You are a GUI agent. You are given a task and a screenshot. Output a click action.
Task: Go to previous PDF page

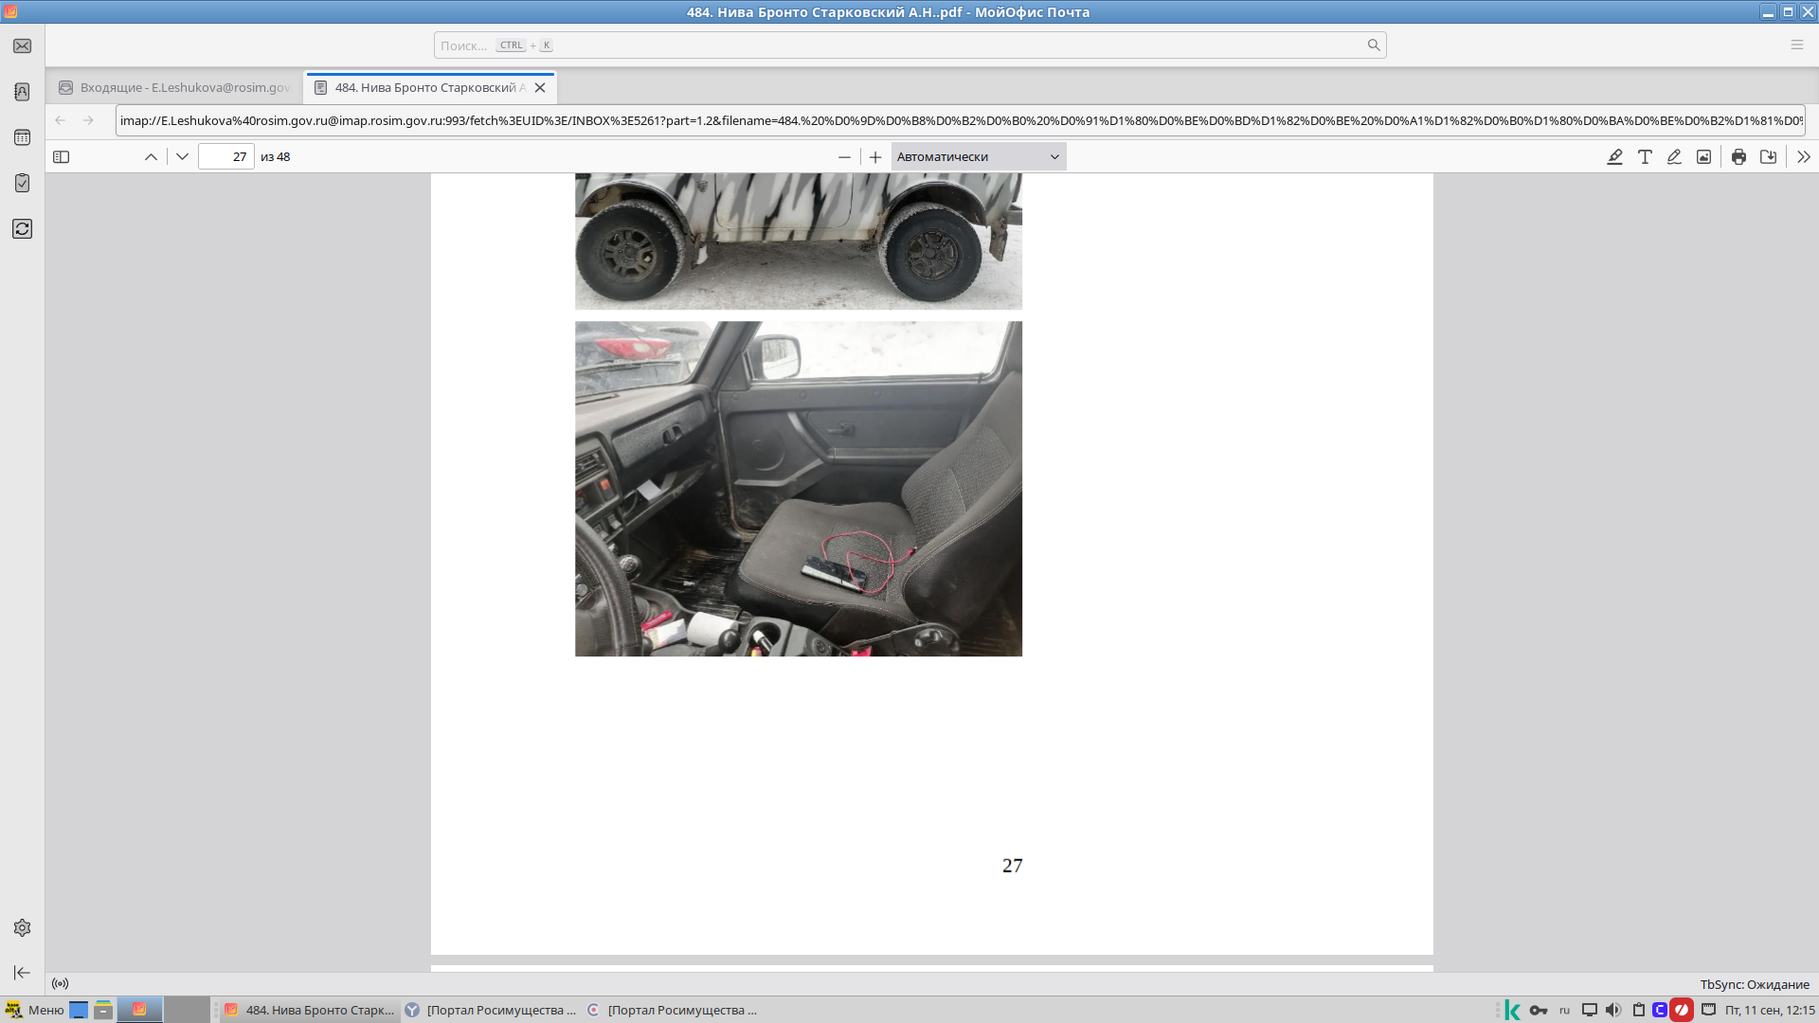click(x=151, y=157)
